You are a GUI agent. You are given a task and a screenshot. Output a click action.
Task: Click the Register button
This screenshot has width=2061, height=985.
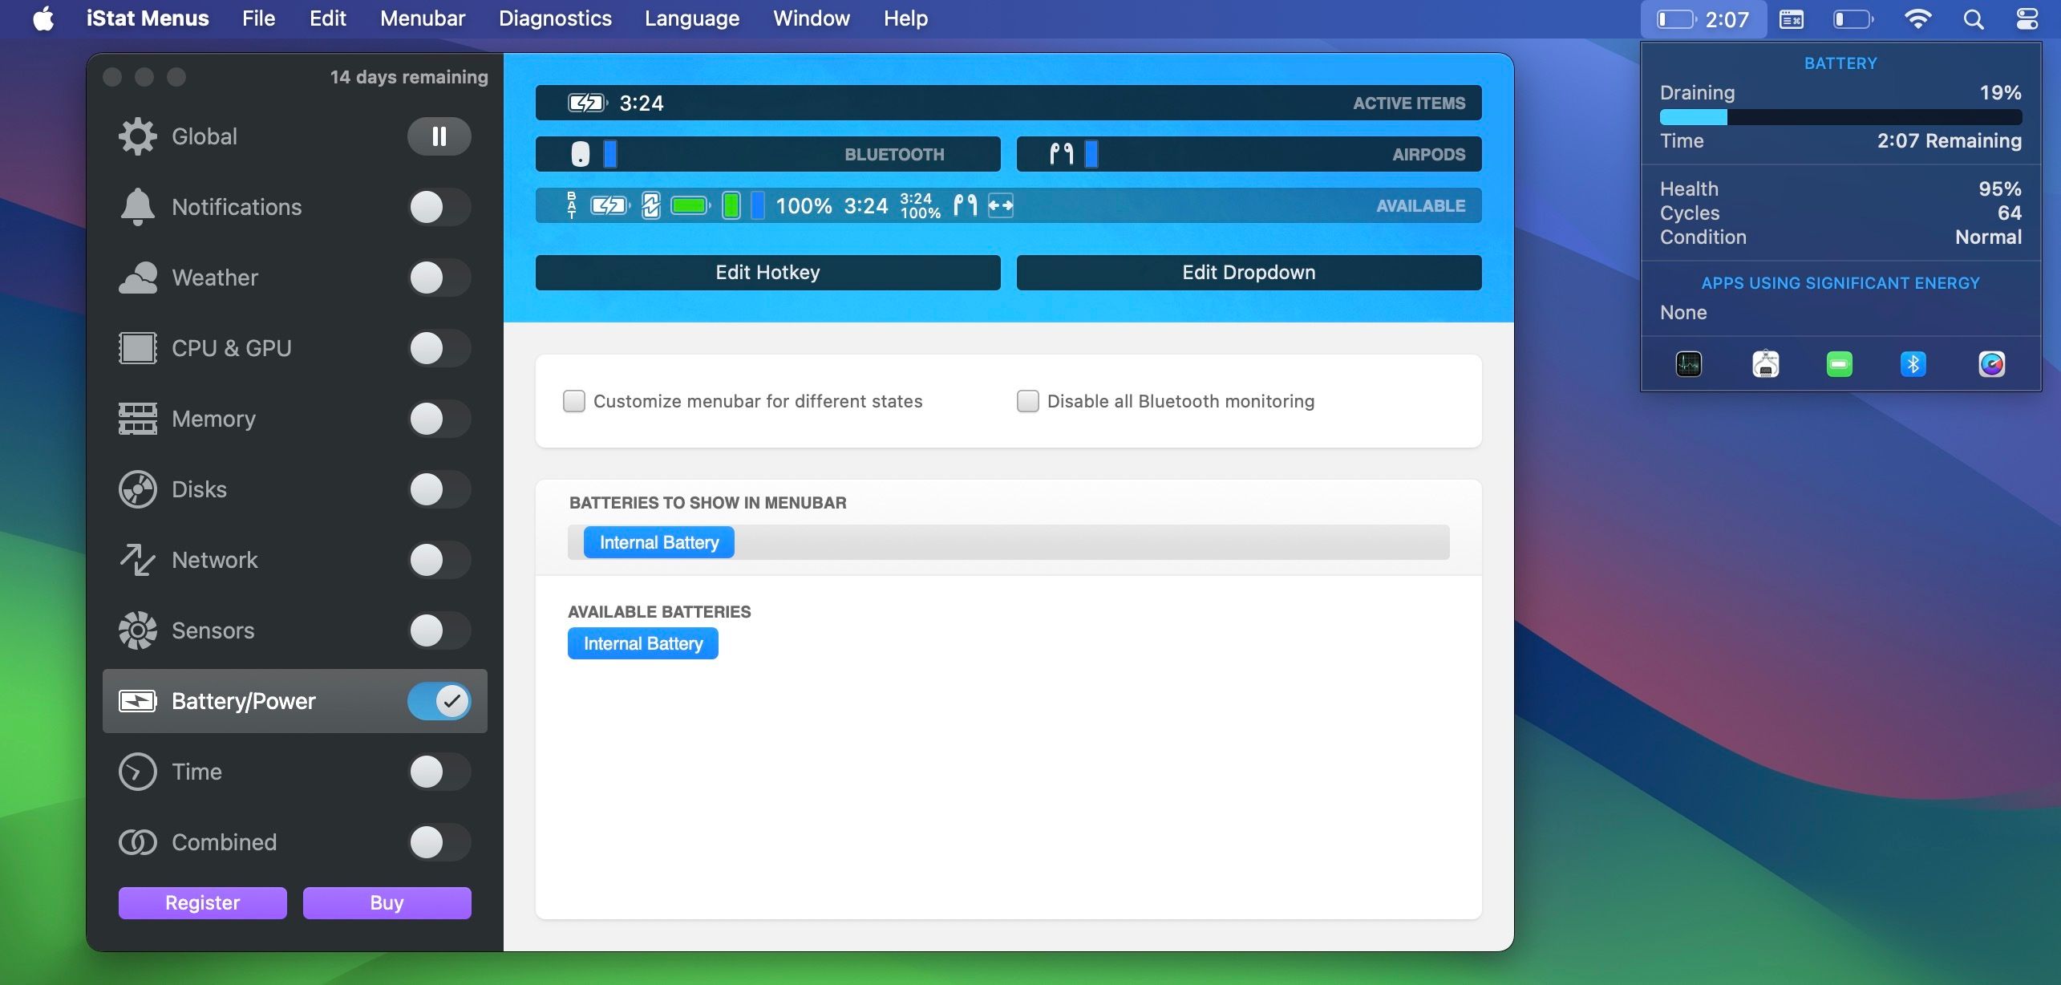pyautogui.click(x=202, y=902)
